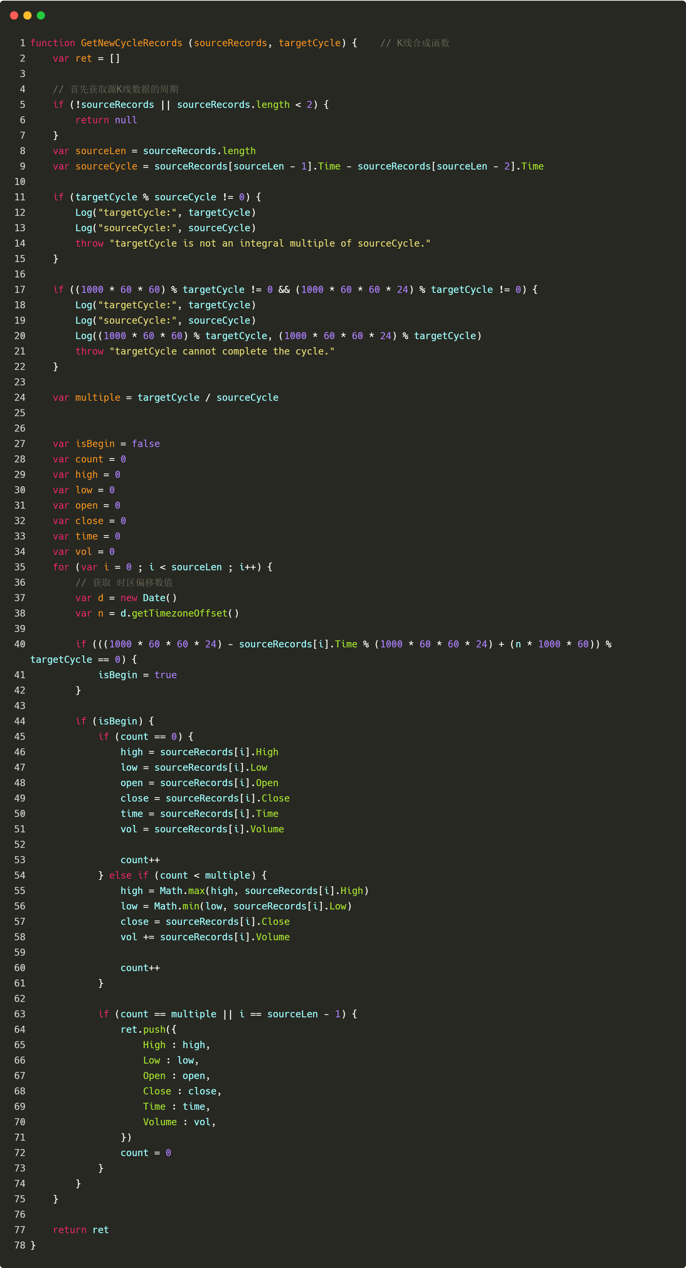Click 'var multiple' on line 24
This screenshot has width=686, height=1268.
tap(87, 398)
